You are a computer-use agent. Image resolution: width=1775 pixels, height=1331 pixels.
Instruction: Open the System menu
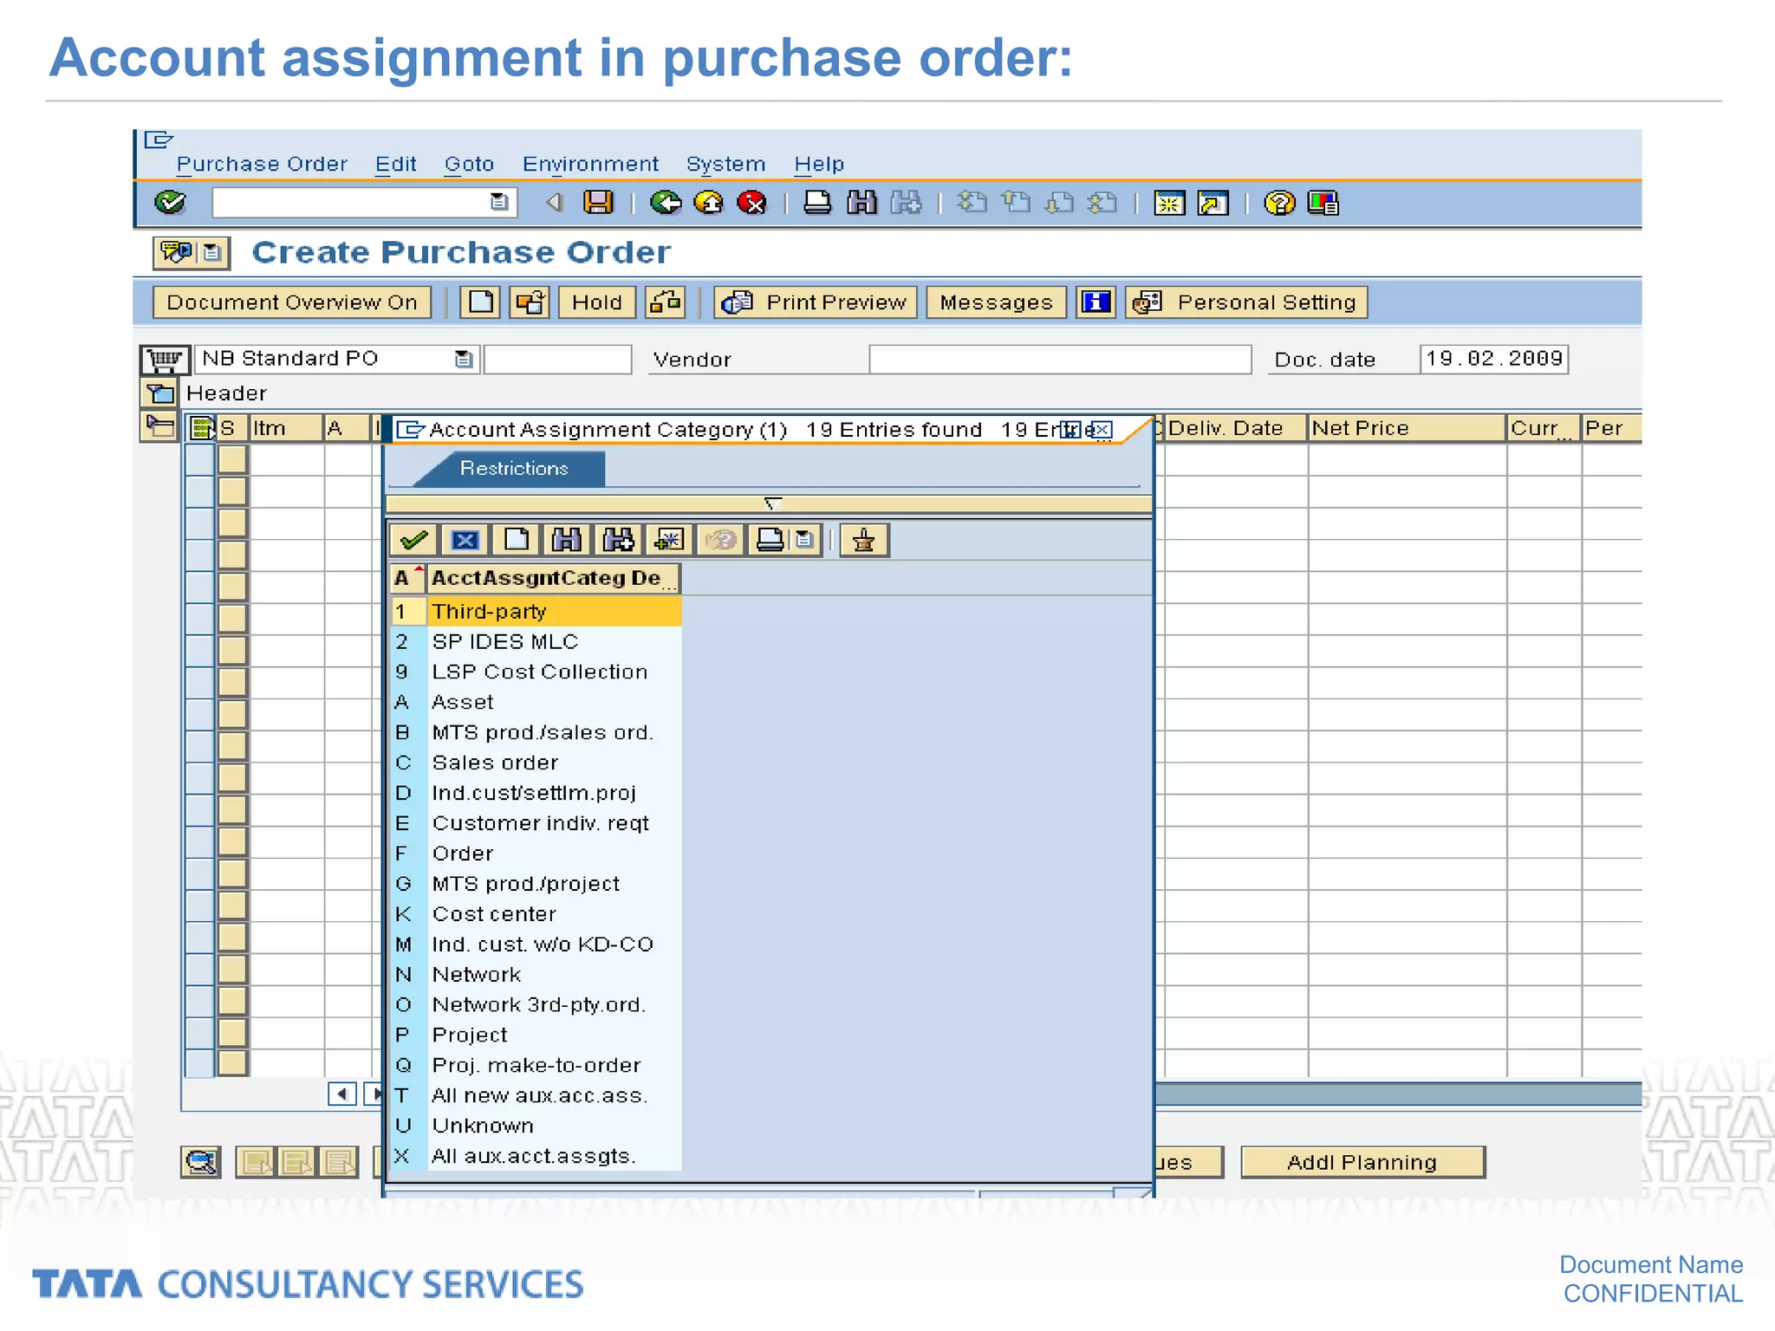725,164
